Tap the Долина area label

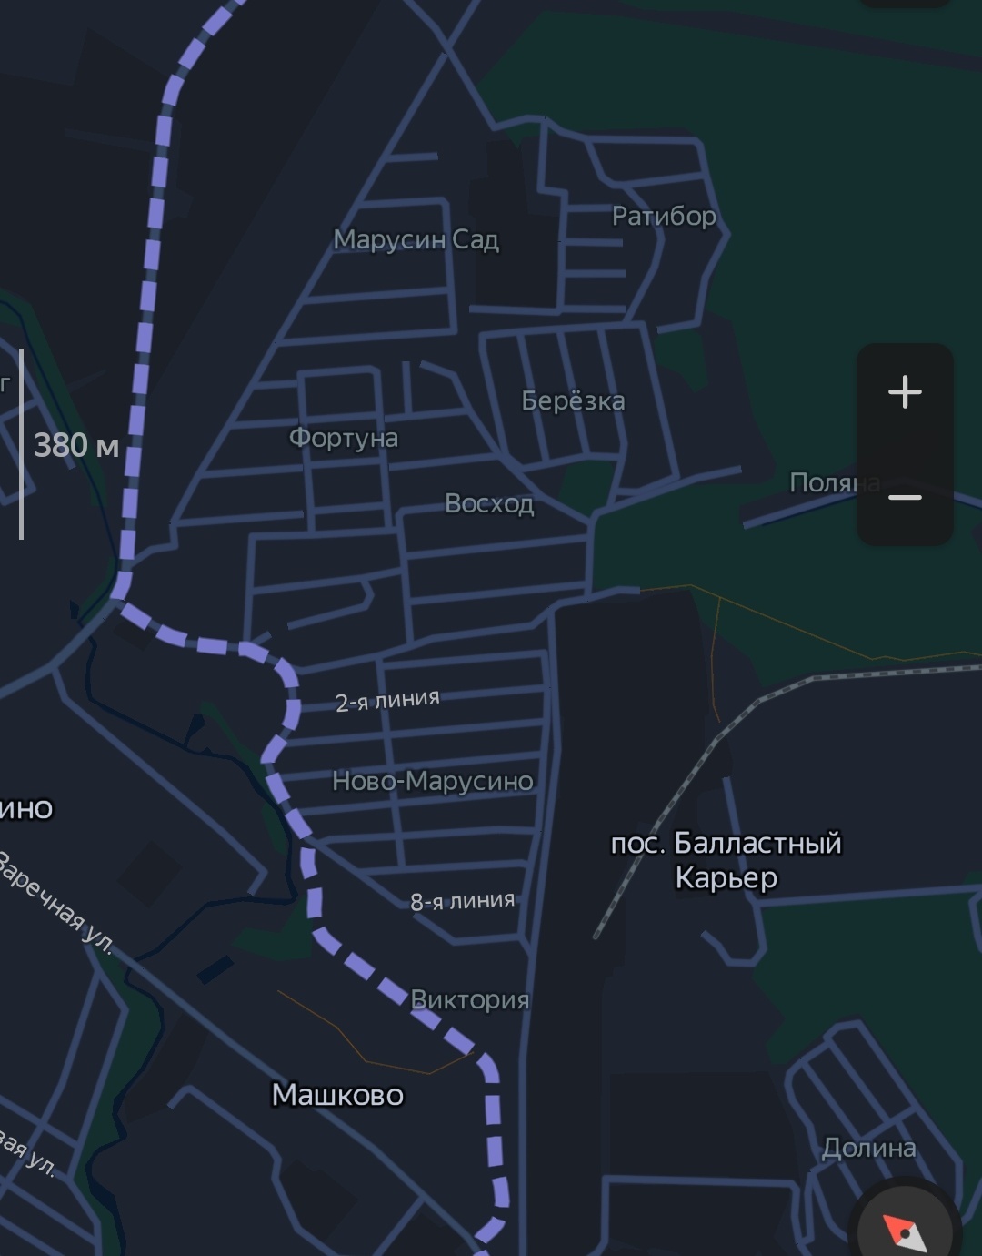click(x=868, y=1148)
